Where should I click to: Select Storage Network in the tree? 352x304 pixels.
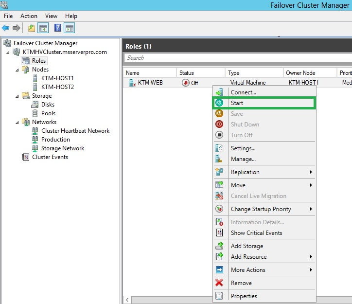[63, 148]
